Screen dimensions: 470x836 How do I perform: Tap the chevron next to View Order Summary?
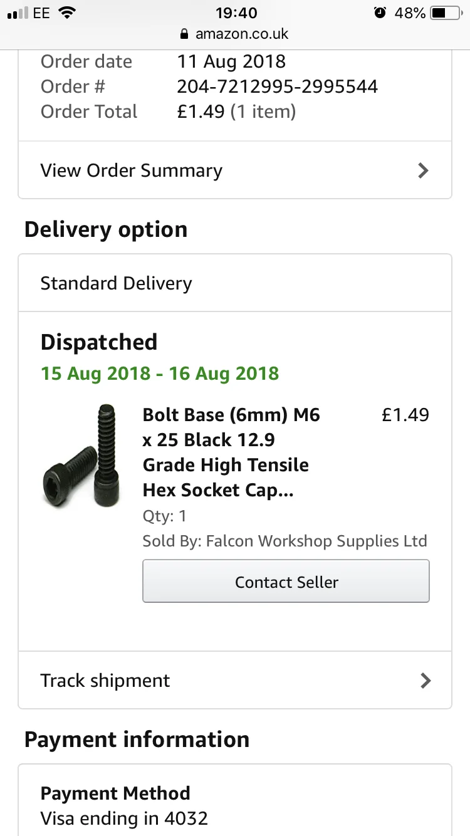[424, 170]
